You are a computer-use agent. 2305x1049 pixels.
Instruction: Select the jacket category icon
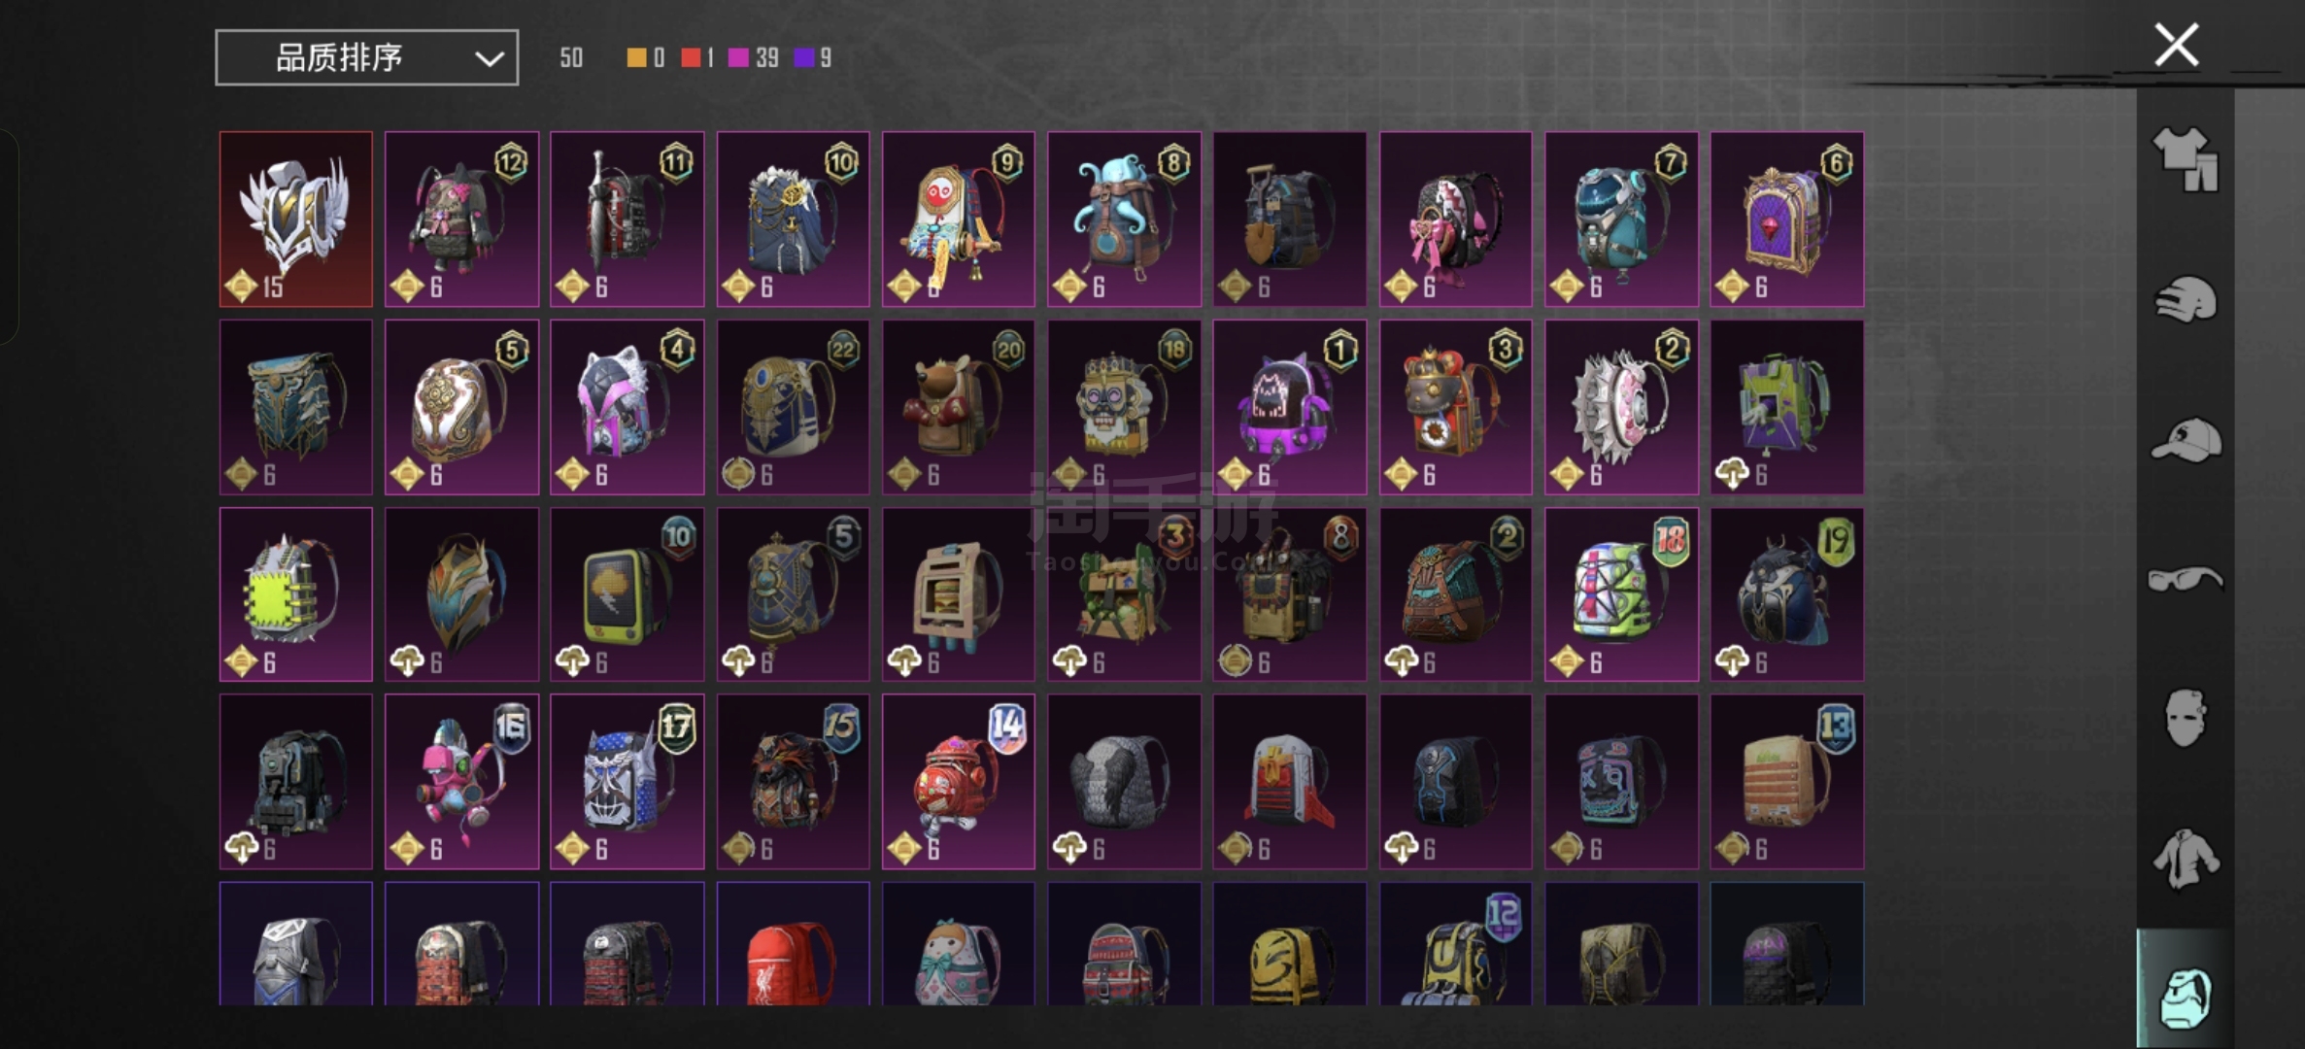coord(2186,859)
